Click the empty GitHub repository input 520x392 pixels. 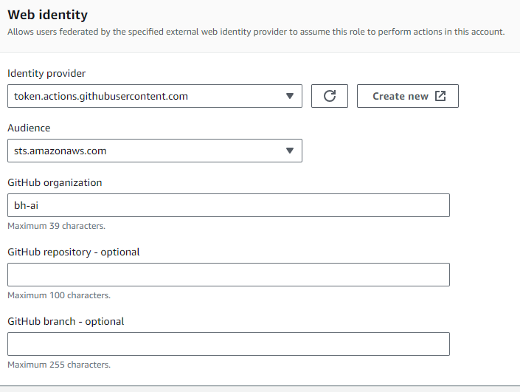coord(228,275)
